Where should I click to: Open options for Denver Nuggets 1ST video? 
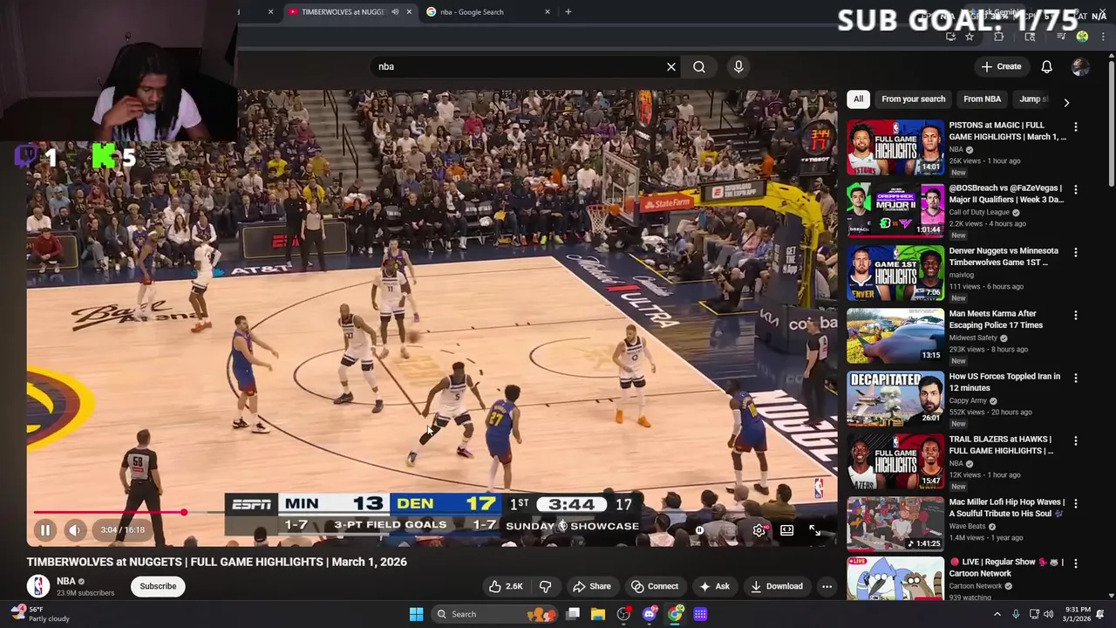pos(1076,252)
